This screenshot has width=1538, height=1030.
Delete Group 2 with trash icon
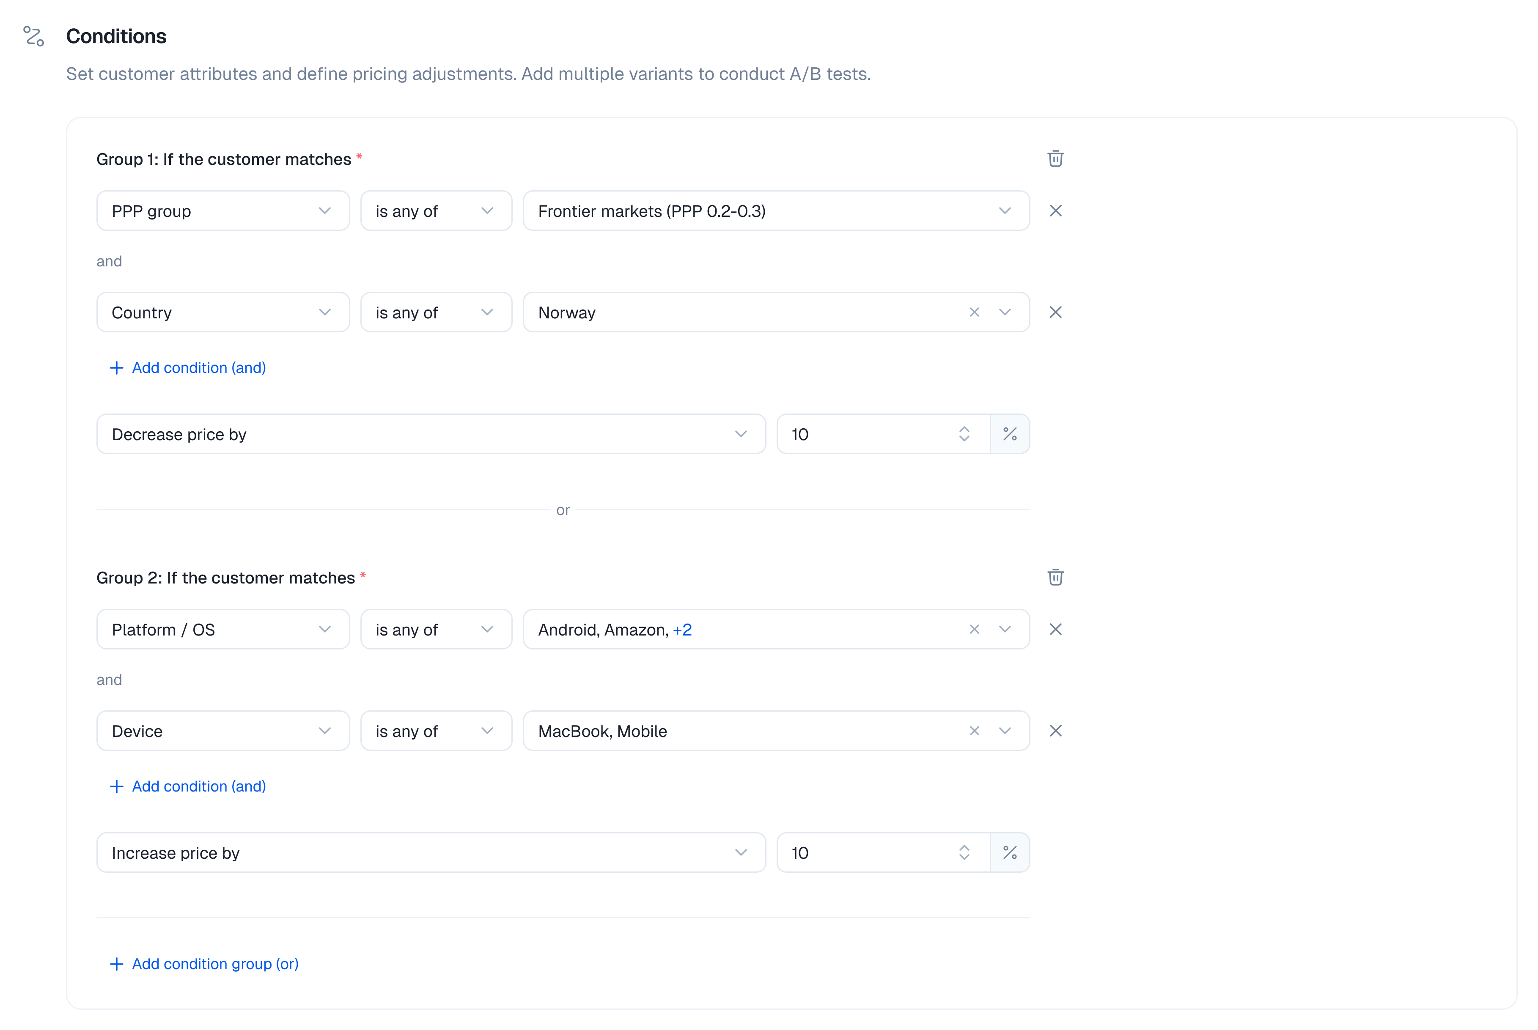[1055, 578]
